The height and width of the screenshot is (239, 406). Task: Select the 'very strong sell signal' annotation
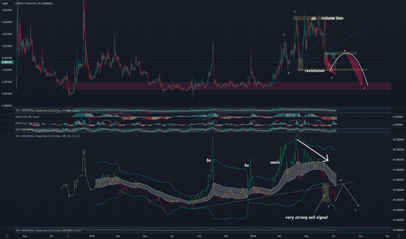307,217
